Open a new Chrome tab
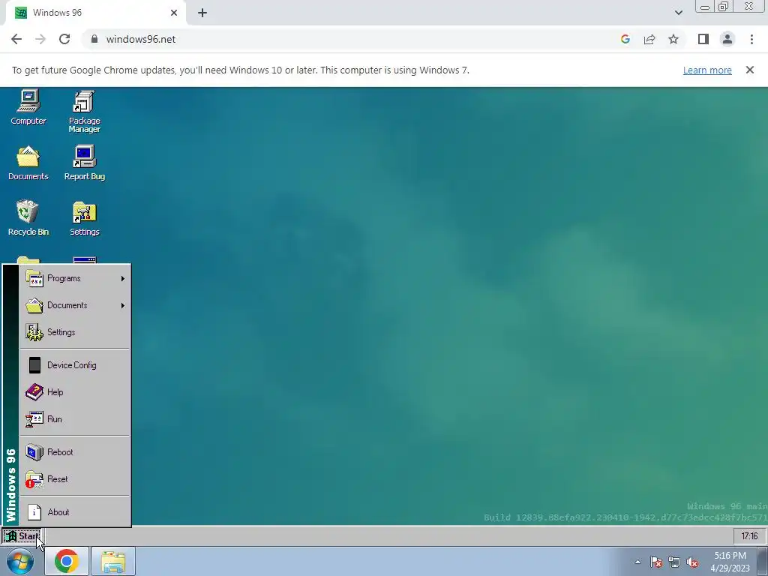 click(202, 13)
